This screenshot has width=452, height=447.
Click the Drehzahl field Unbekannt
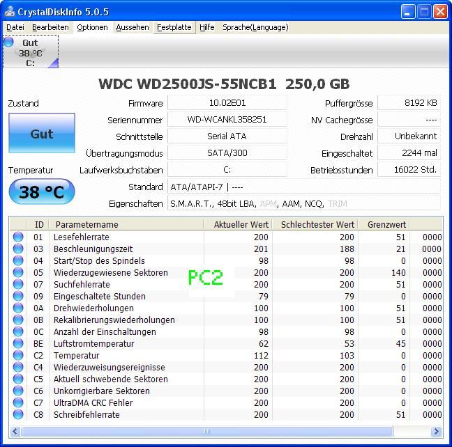point(409,136)
